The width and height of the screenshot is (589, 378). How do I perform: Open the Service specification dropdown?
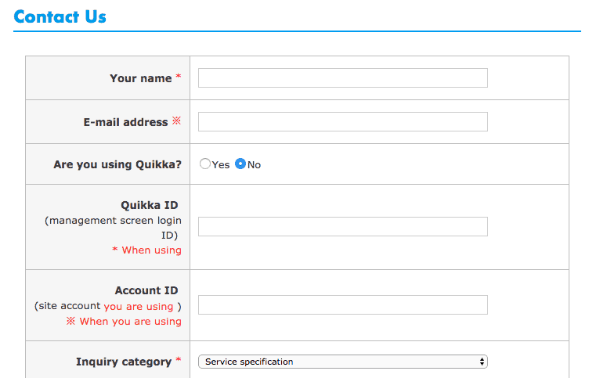point(342,362)
